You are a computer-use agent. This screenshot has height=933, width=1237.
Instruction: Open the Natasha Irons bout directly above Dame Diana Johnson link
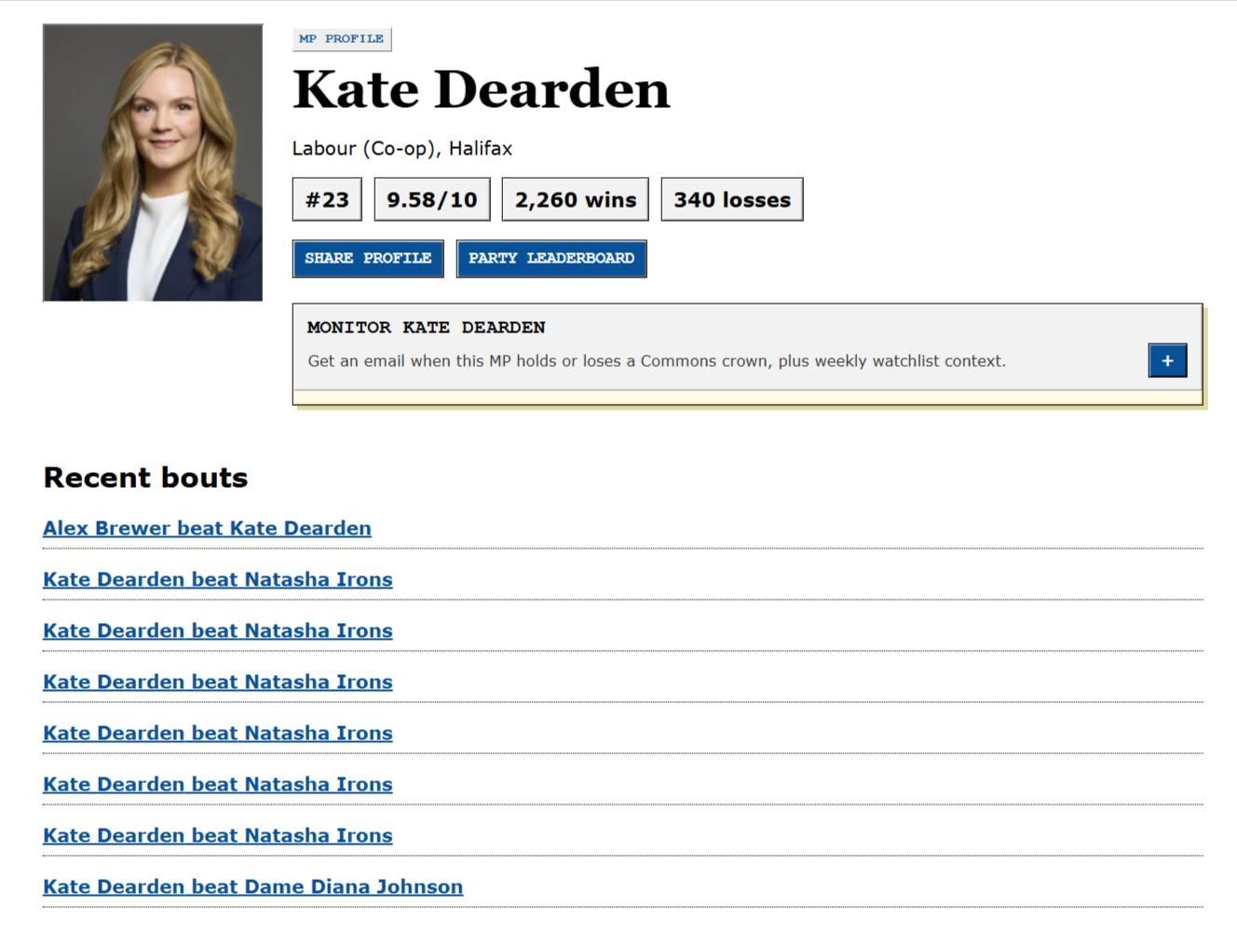pyautogui.click(x=218, y=835)
